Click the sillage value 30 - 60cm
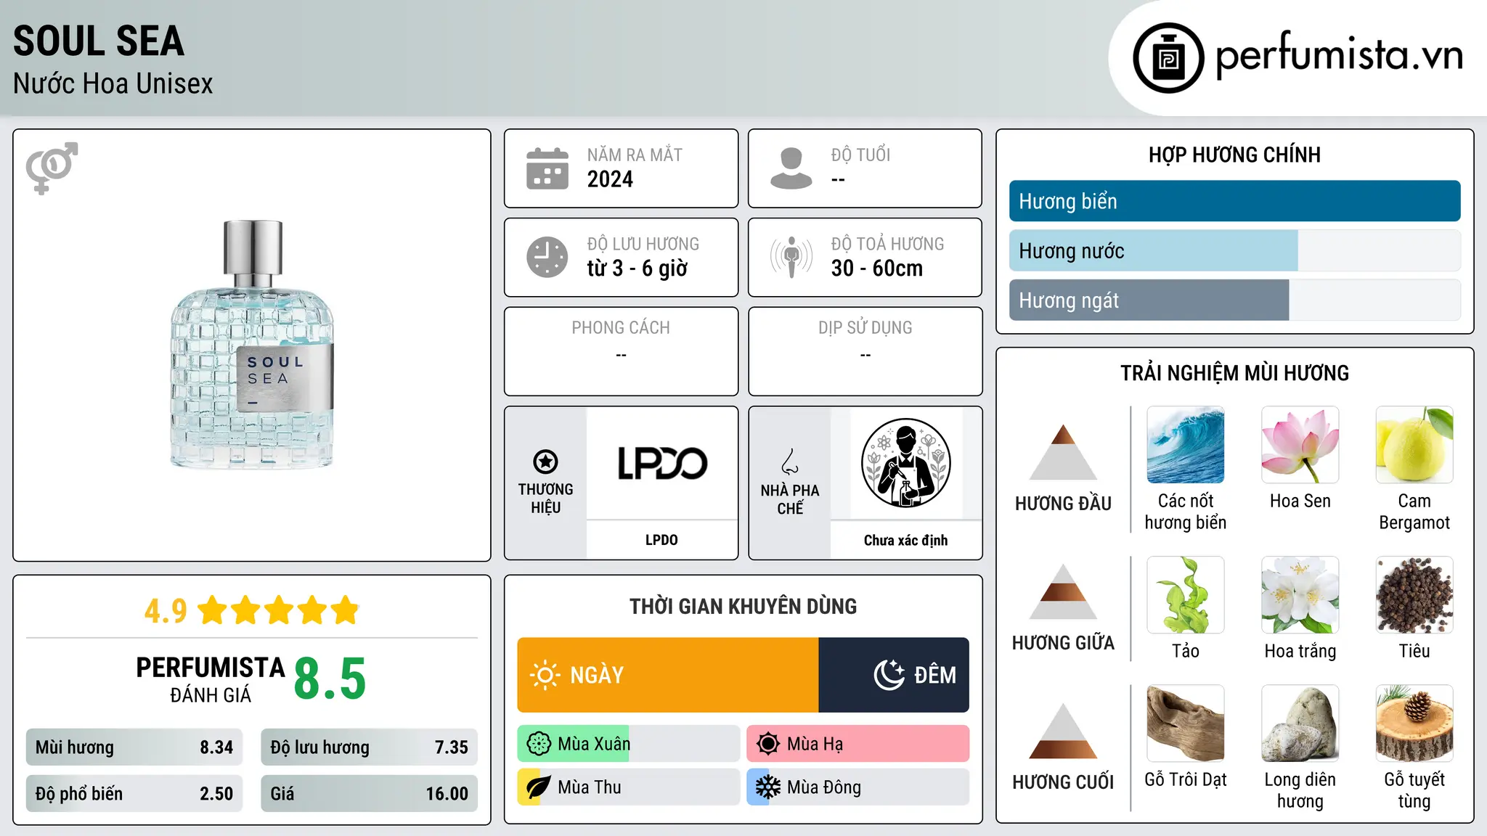 [x=877, y=269]
